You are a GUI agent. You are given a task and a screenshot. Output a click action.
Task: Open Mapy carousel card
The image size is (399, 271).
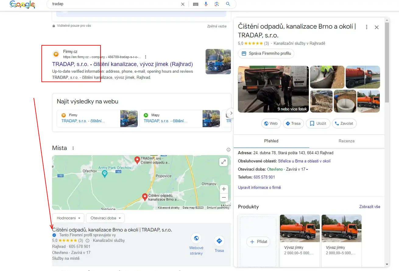pyautogui.click(x=179, y=118)
